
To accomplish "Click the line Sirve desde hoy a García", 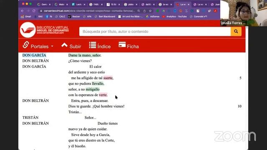I will [91, 135].
